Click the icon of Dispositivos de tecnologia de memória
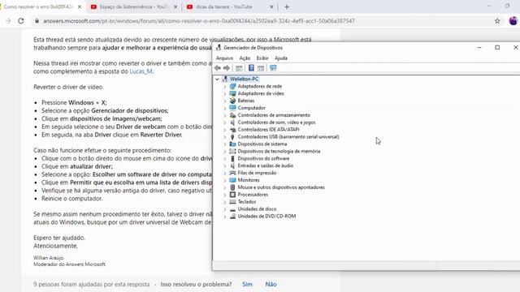Screen dimensions: 520x292 pos(232,152)
